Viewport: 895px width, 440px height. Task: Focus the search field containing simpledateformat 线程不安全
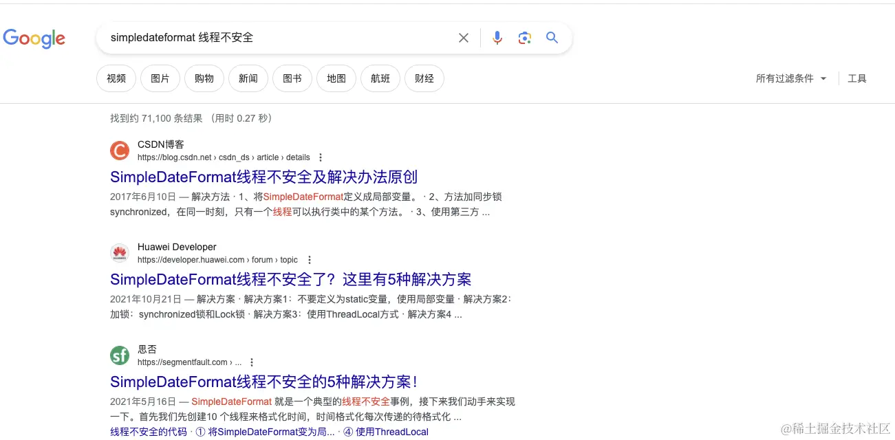[x=279, y=38]
